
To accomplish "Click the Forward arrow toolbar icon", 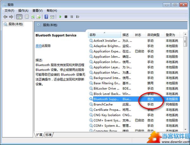I will pos(11,17).
